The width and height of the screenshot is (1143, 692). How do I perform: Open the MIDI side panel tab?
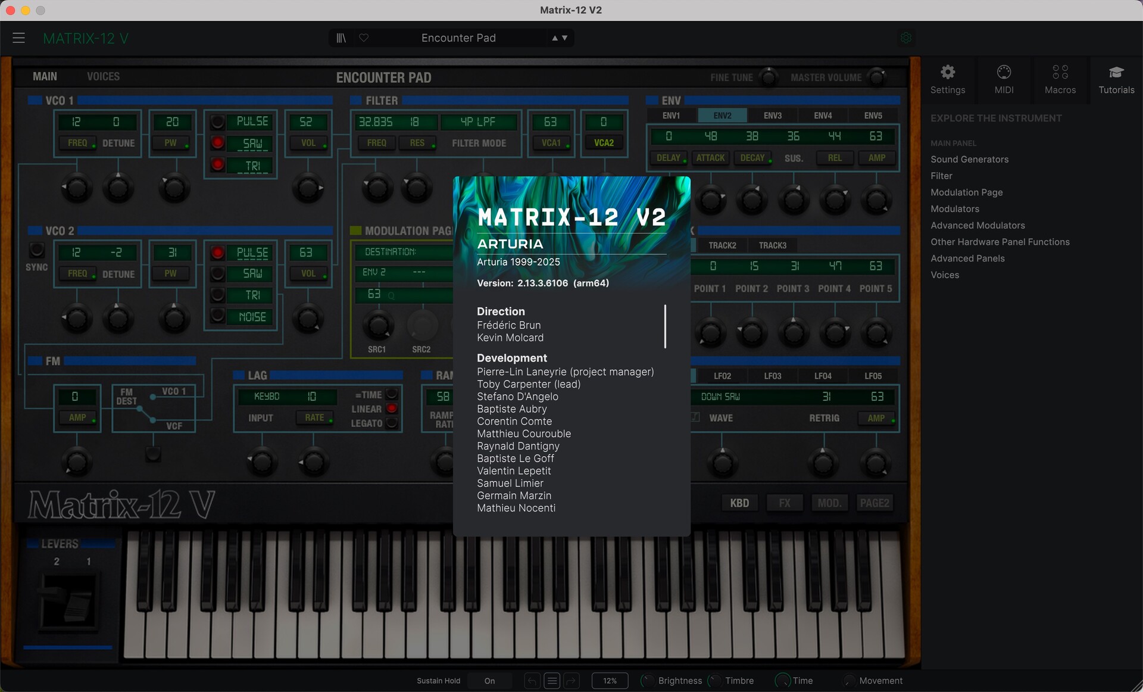pyautogui.click(x=1004, y=80)
